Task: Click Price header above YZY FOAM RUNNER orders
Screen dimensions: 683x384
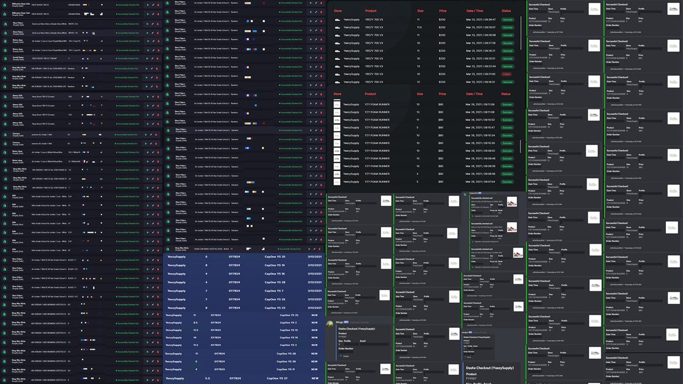Action: (443, 94)
